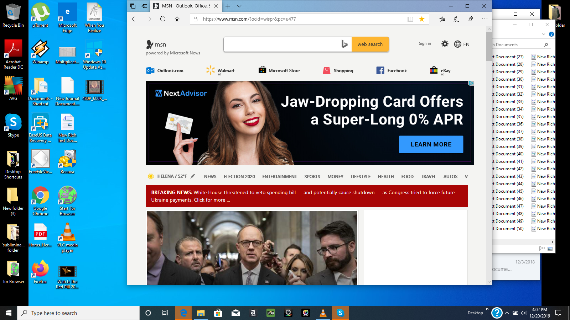Select VLC media player desktop icon
This screenshot has width=570, height=320.
(x=67, y=238)
